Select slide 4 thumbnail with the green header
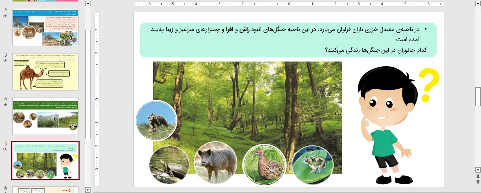481x193 pixels. coord(45,116)
